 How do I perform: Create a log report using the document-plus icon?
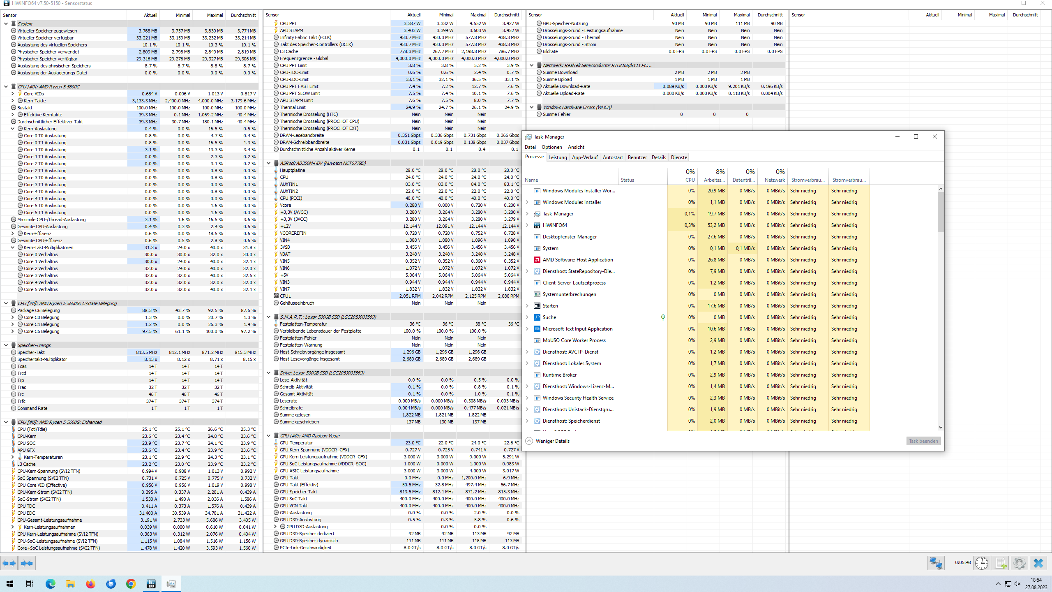[1001, 563]
